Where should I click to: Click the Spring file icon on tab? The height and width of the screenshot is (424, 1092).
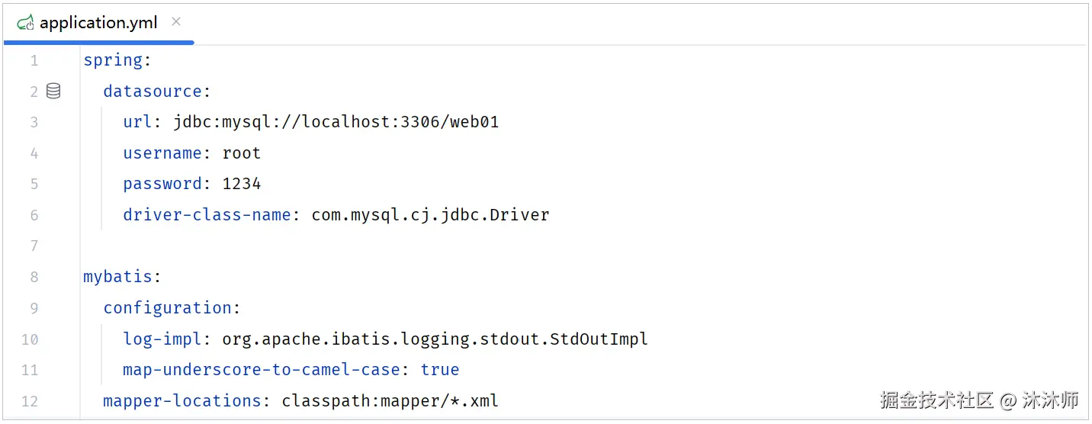click(25, 23)
